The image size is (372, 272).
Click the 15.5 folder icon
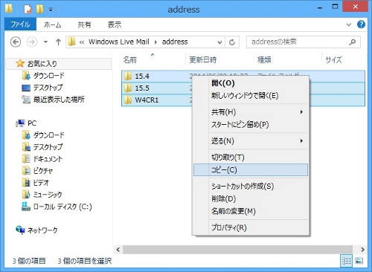pos(128,88)
